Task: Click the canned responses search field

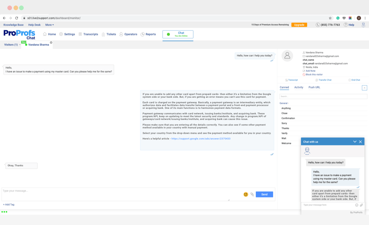Action: point(323,96)
